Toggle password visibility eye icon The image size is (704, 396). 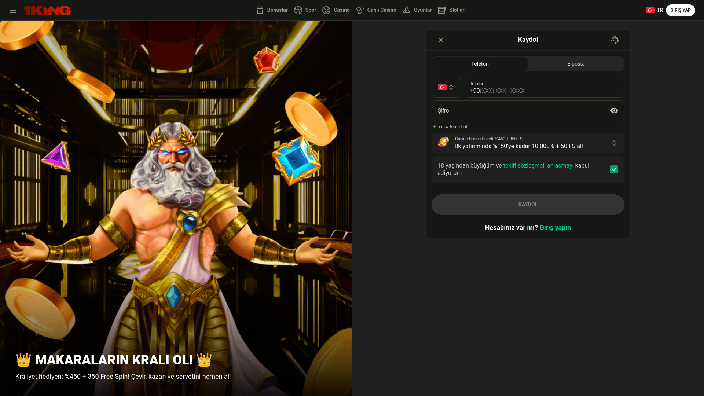point(614,111)
